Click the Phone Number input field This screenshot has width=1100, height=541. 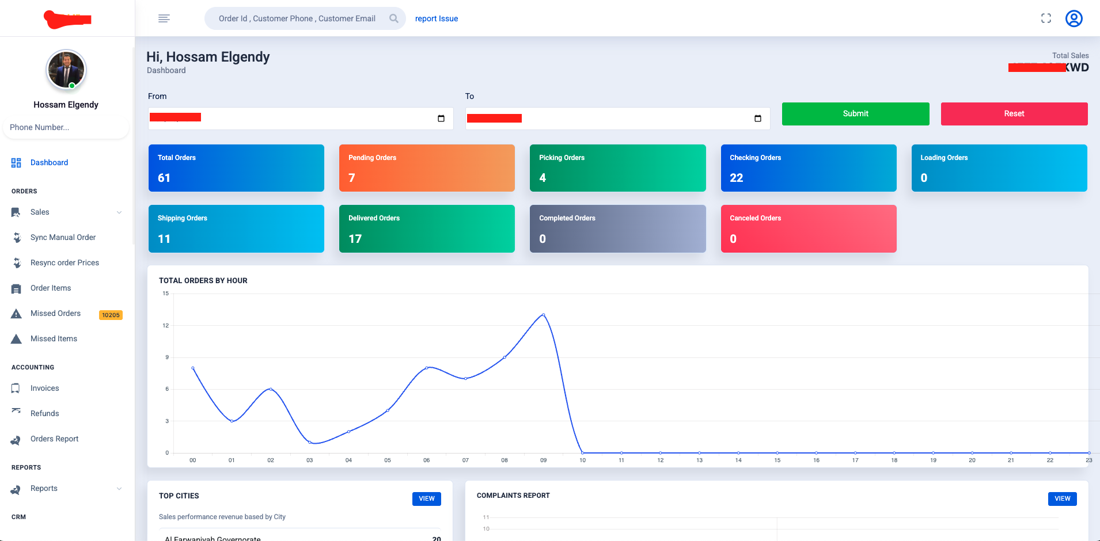click(65, 127)
